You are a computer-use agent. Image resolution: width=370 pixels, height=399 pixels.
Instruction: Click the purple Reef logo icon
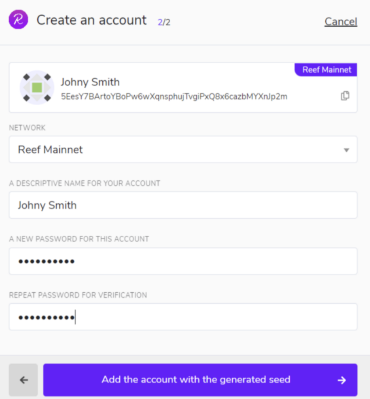click(18, 20)
